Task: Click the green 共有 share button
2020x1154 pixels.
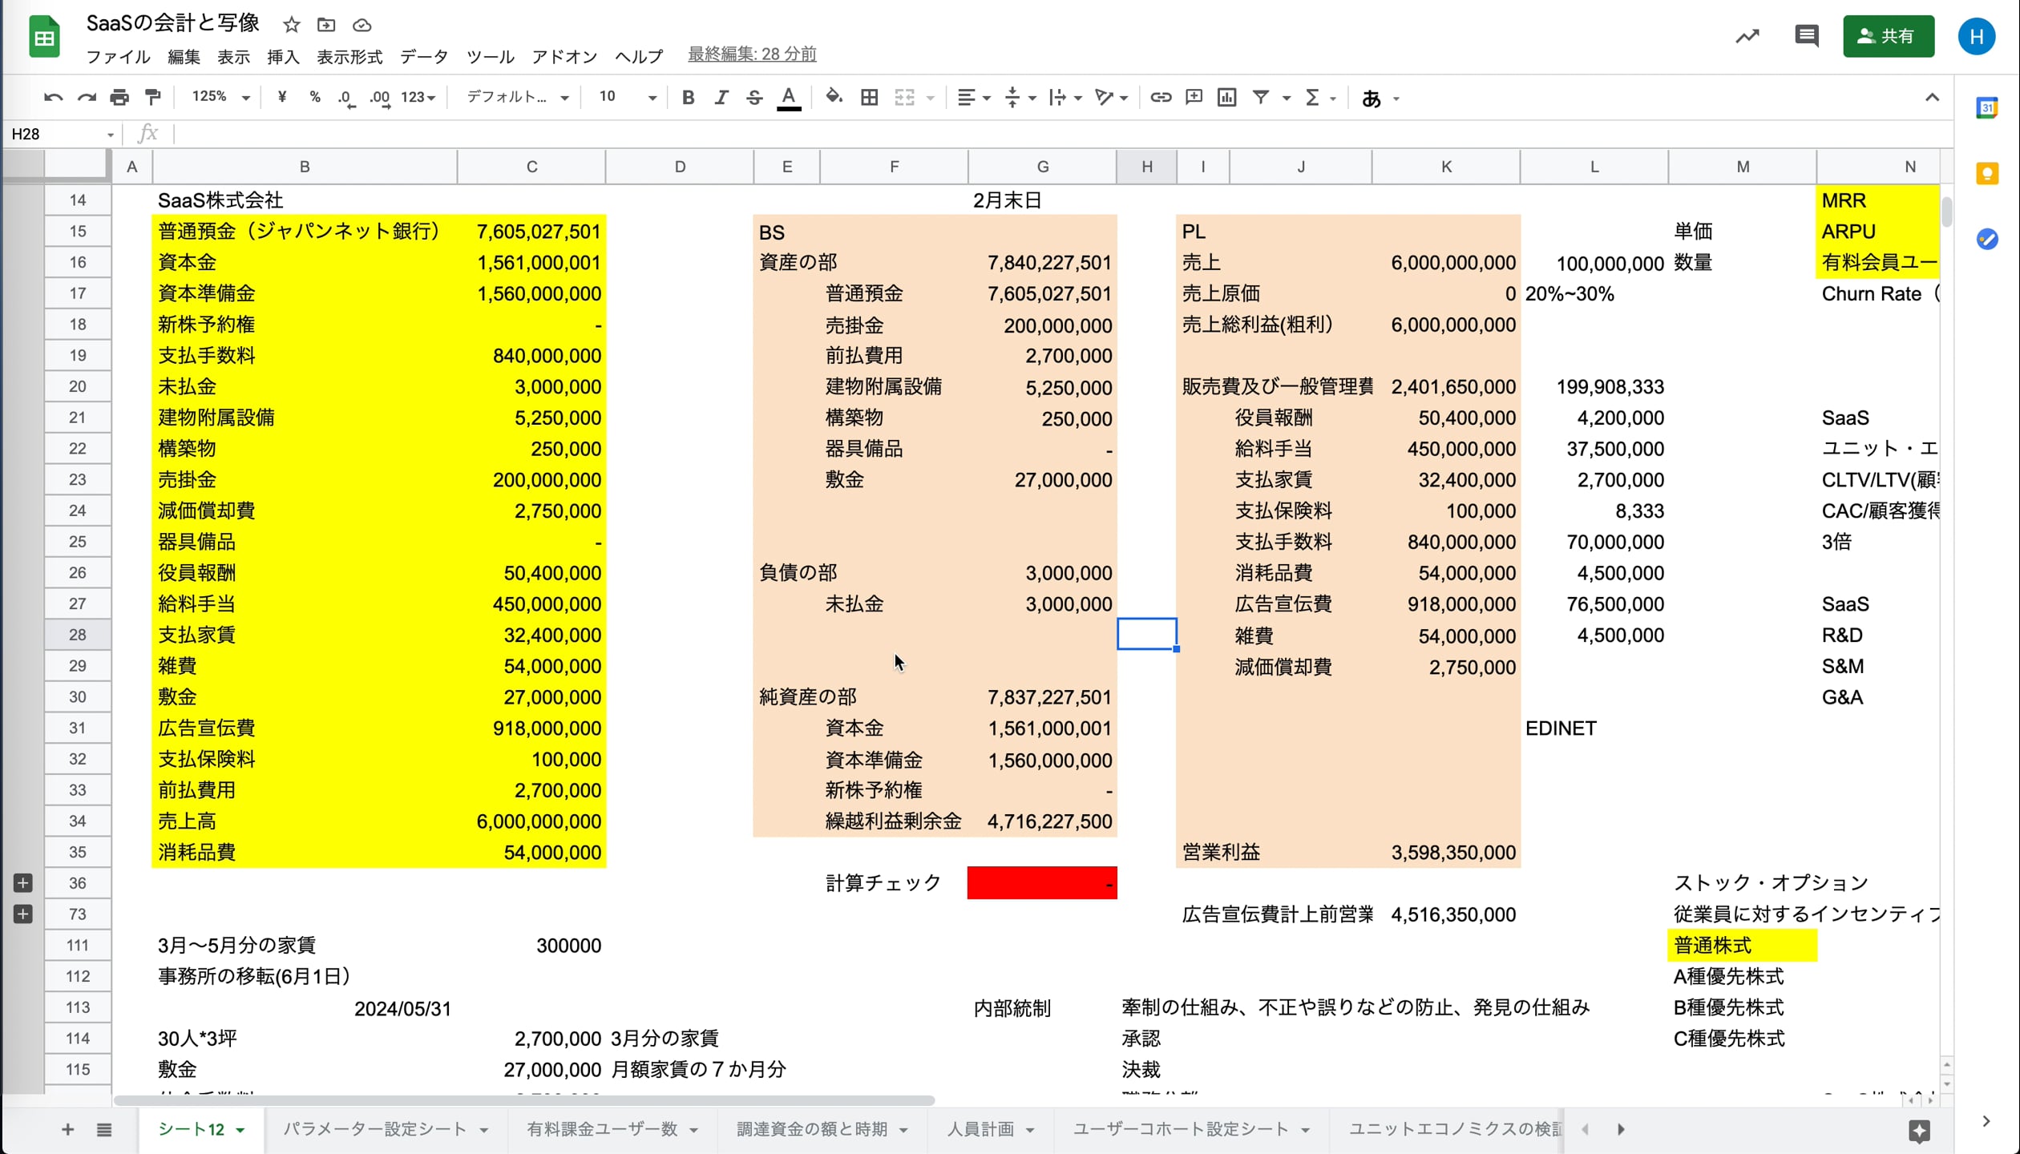Action: coord(1888,36)
